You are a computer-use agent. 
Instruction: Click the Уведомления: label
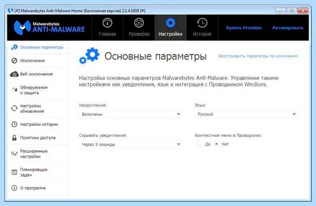pos(93,105)
